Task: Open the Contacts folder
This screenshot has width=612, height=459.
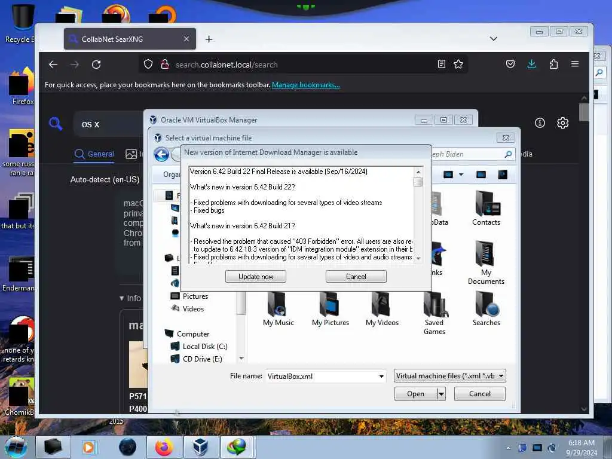Action: tap(486, 209)
